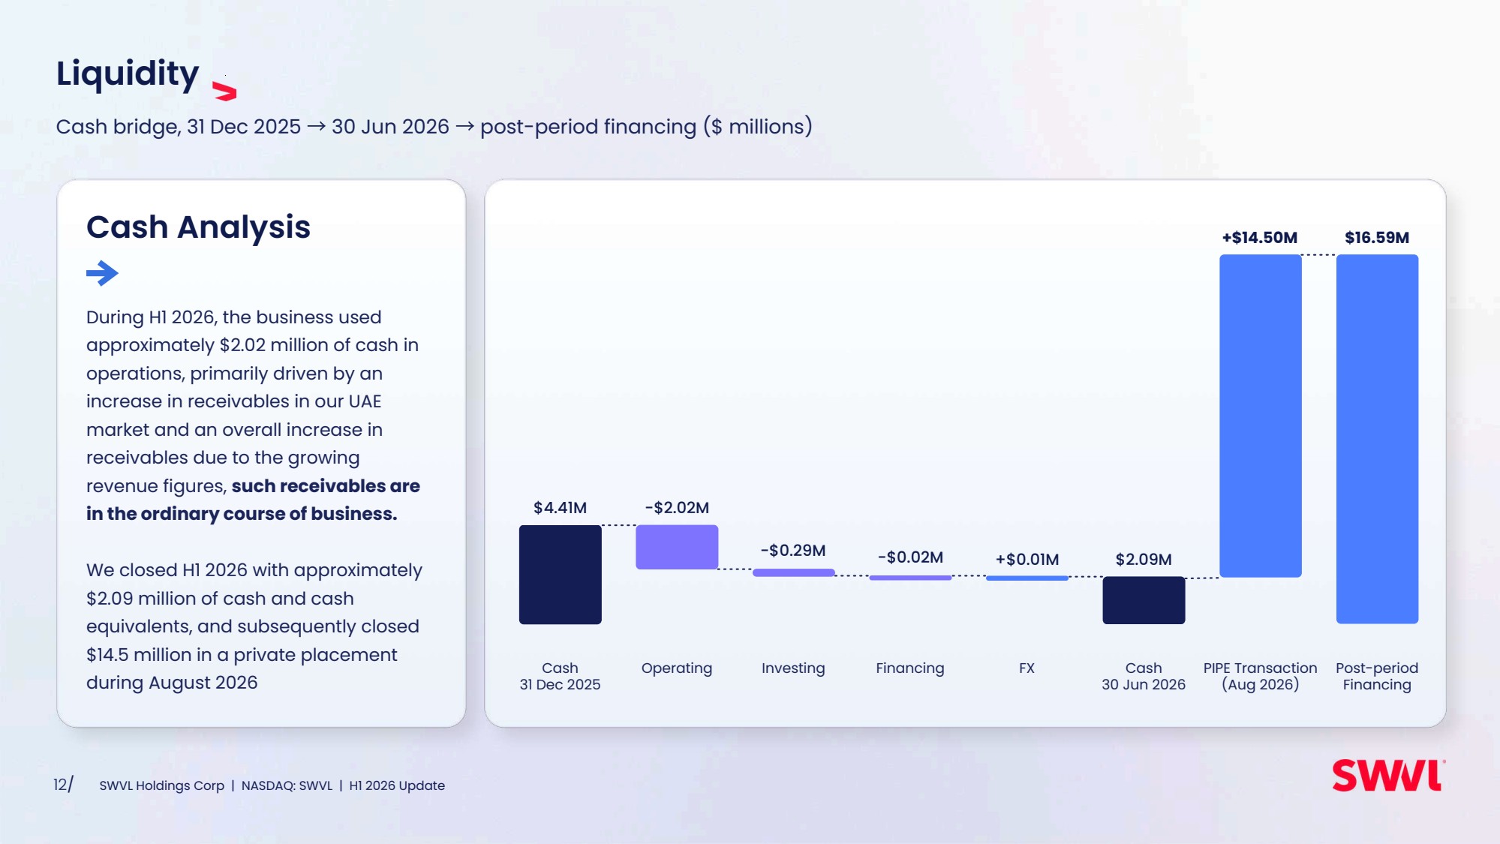
Task: Click "H1 2026 Update" in the footer
Action: pyautogui.click(x=397, y=785)
